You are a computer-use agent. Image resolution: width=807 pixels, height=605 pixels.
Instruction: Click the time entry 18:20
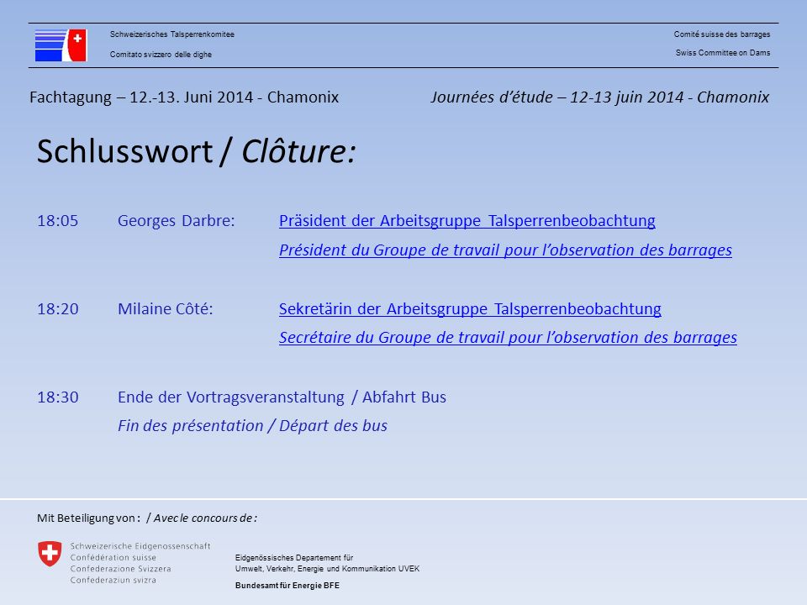[58, 308]
